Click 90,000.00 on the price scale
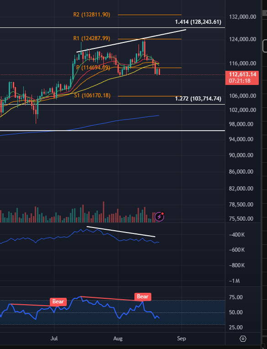The image size is (267, 349). pos(241,155)
